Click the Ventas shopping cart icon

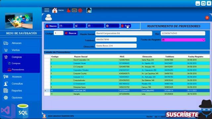(6, 50)
